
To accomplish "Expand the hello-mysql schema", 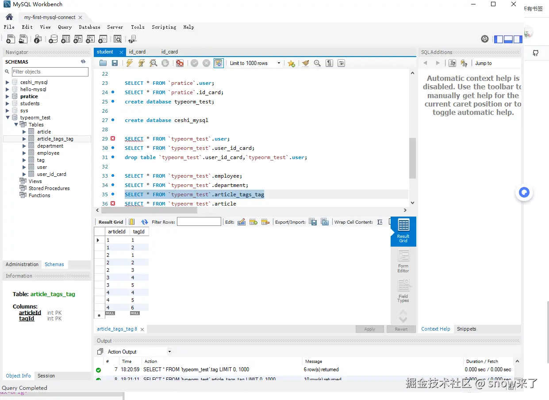I will coord(8,89).
